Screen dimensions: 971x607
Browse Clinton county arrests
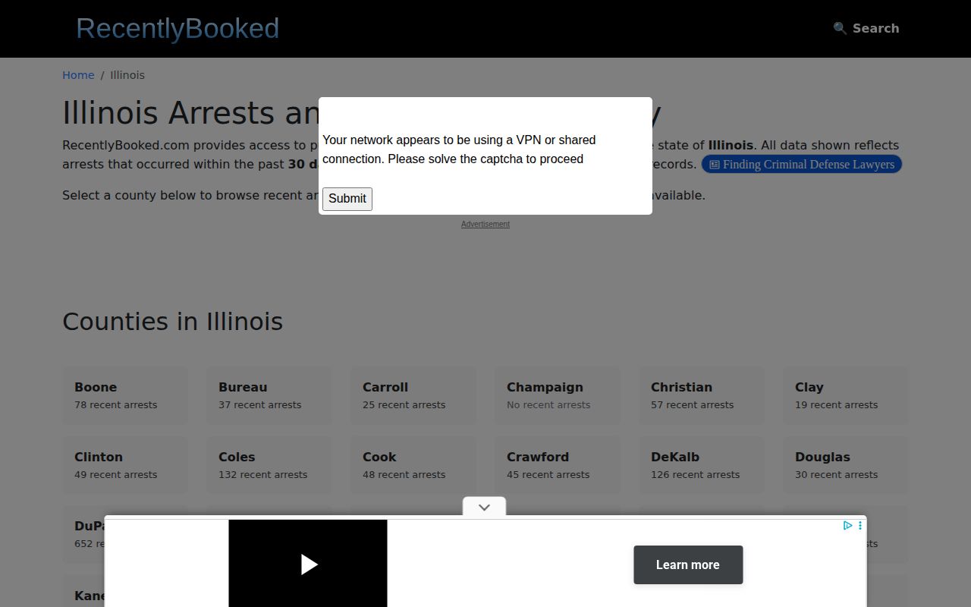click(125, 465)
